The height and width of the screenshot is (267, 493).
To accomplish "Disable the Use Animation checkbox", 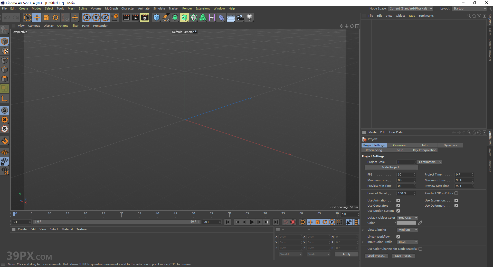I will (398, 200).
